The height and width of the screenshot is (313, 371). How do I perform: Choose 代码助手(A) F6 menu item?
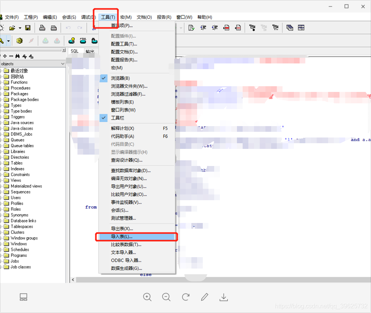[x=137, y=136]
